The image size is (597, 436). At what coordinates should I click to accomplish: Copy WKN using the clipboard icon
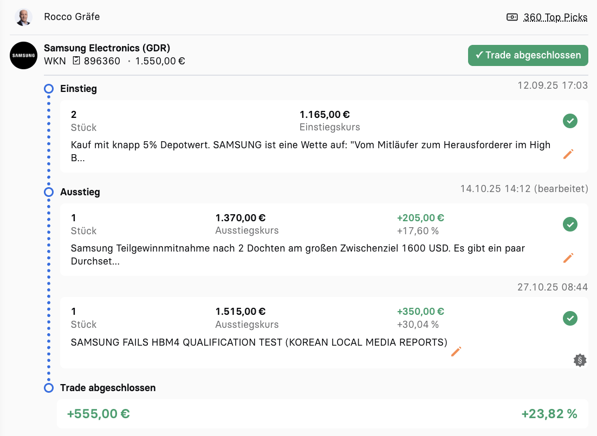[x=76, y=61]
